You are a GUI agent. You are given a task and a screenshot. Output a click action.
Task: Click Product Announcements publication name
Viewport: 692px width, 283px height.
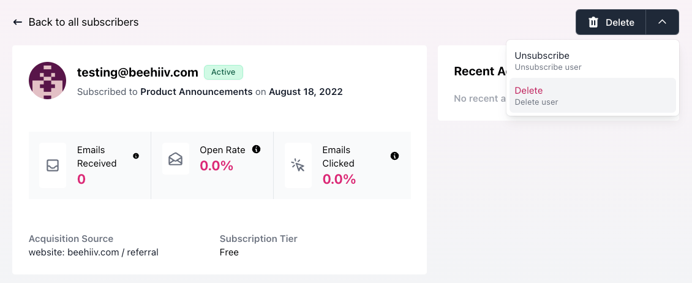coord(197,92)
